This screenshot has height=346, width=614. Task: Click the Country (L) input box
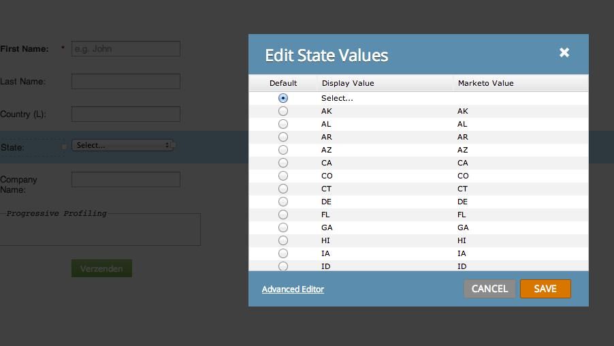point(126,114)
